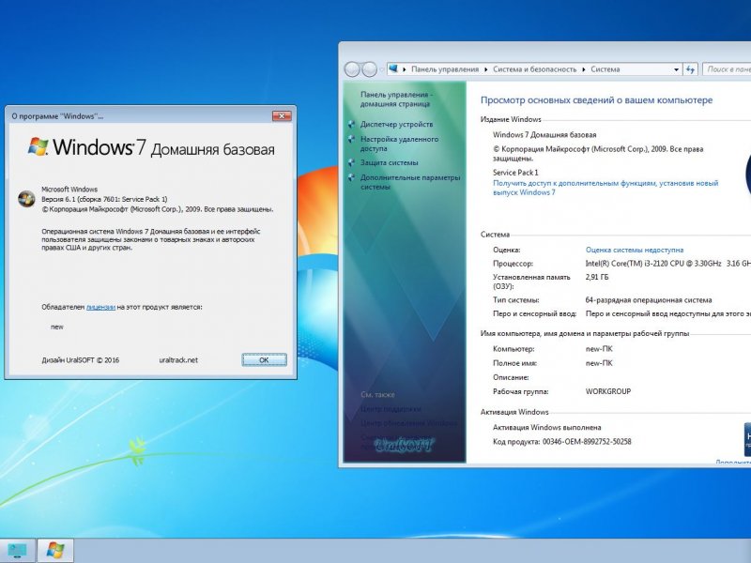
Task: Go to the Панель управления breadcrumb
Action: [445, 69]
